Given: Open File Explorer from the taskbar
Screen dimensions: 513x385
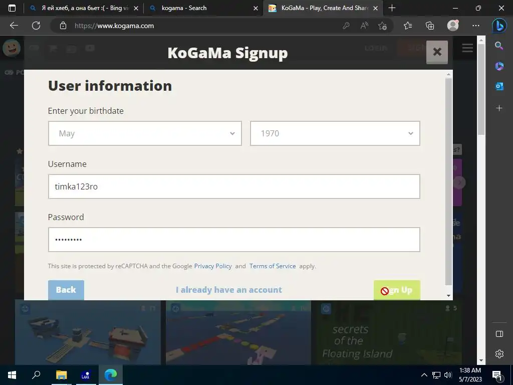Looking at the screenshot, I should 61,375.
